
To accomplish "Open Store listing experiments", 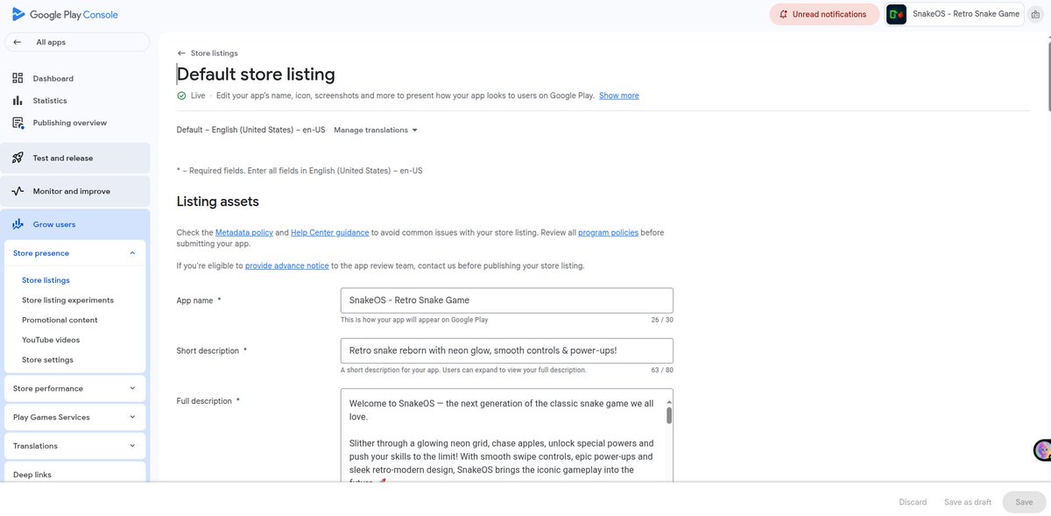I will click(67, 300).
